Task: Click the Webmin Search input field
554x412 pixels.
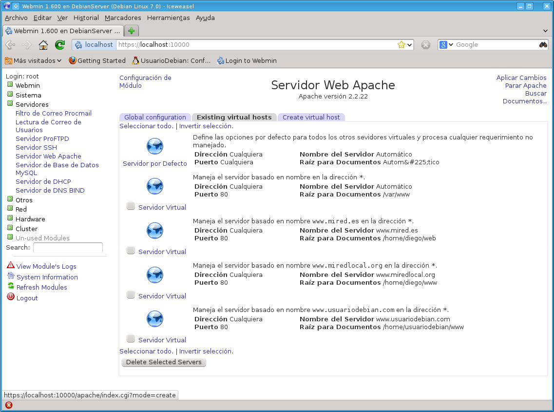Action: tap(68, 248)
